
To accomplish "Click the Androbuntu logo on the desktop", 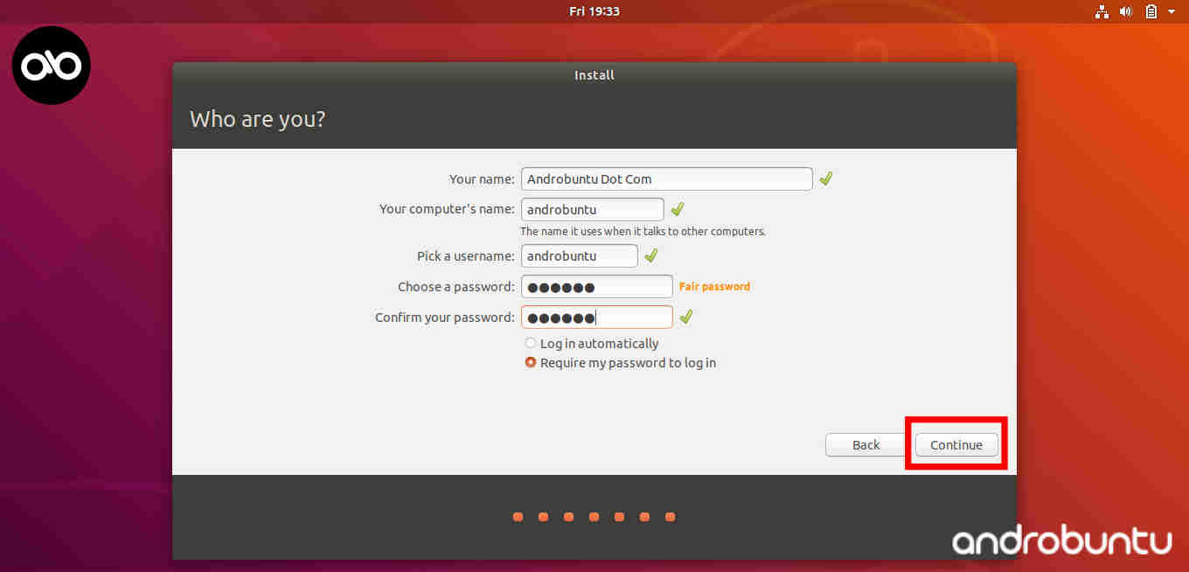I will click(x=50, y=65).
